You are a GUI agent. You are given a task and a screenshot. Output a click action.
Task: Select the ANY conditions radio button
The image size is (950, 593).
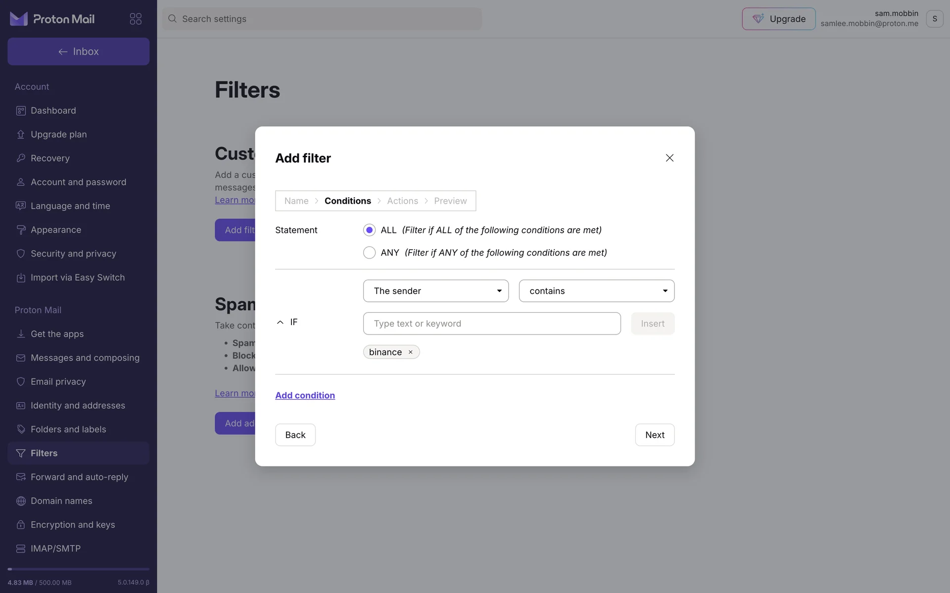tap(369, 253)
